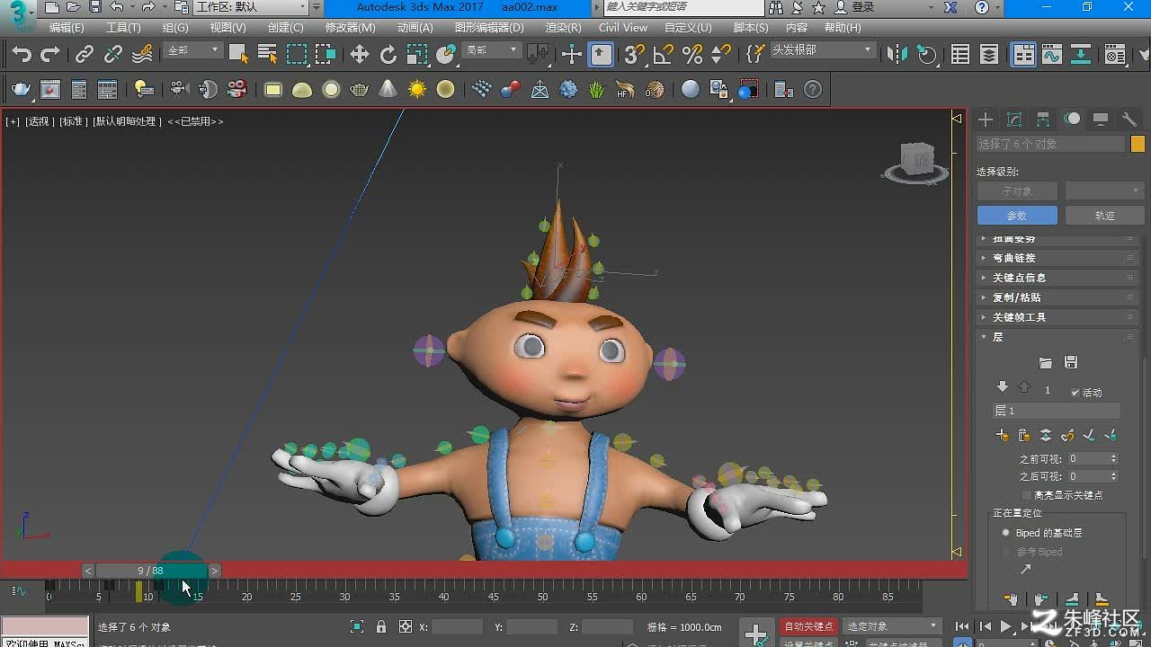Go to next frame with time slider arrow
Viewport: 1151px width, 647px height.
tap(215, 571)
